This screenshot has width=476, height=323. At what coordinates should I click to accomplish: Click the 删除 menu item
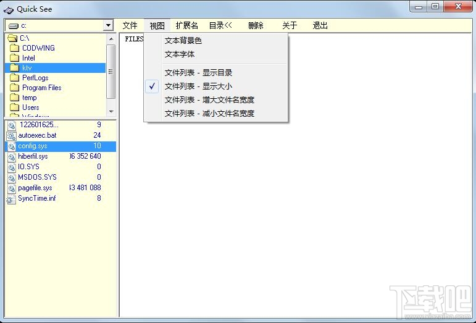click(x=256, y=25)
